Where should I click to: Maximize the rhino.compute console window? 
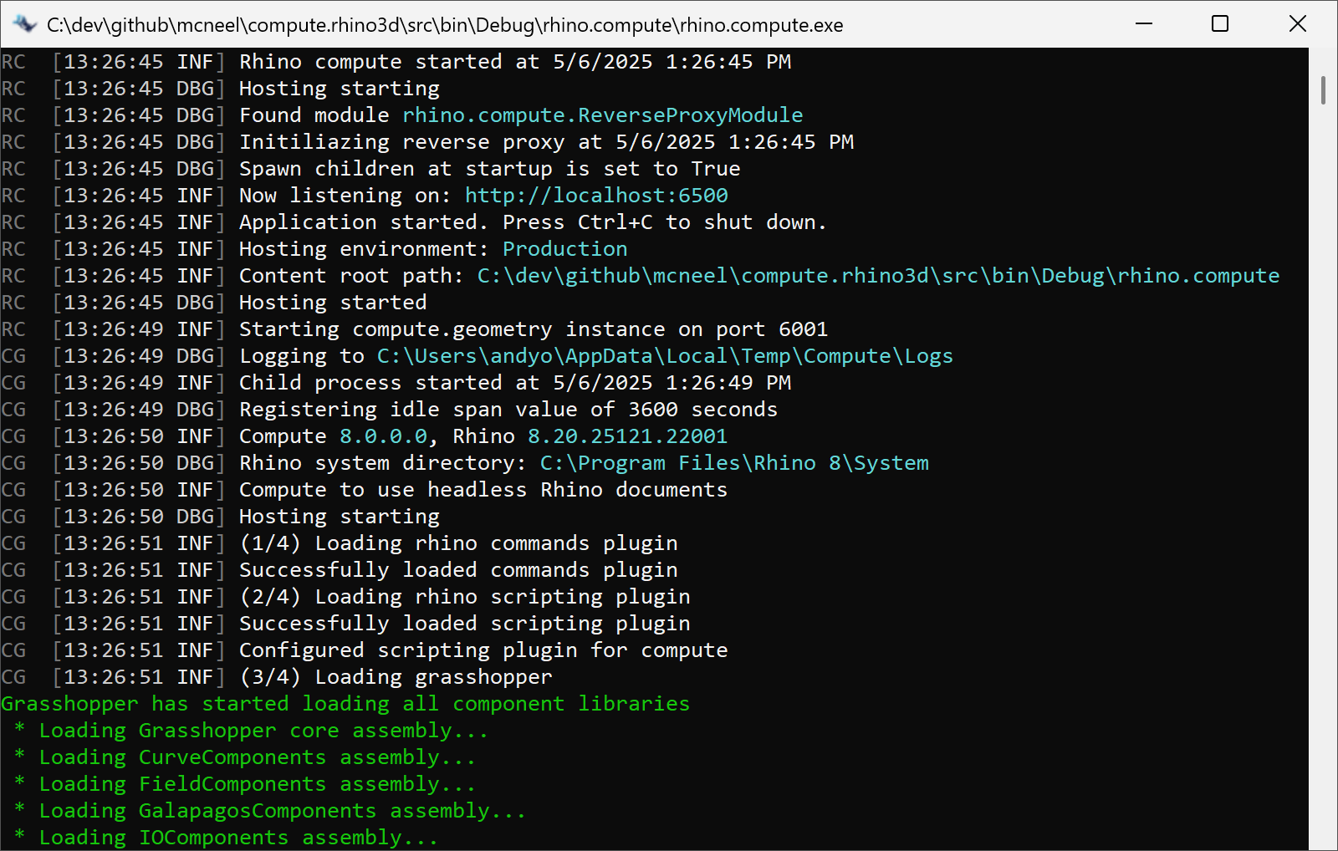[1220, 24]
